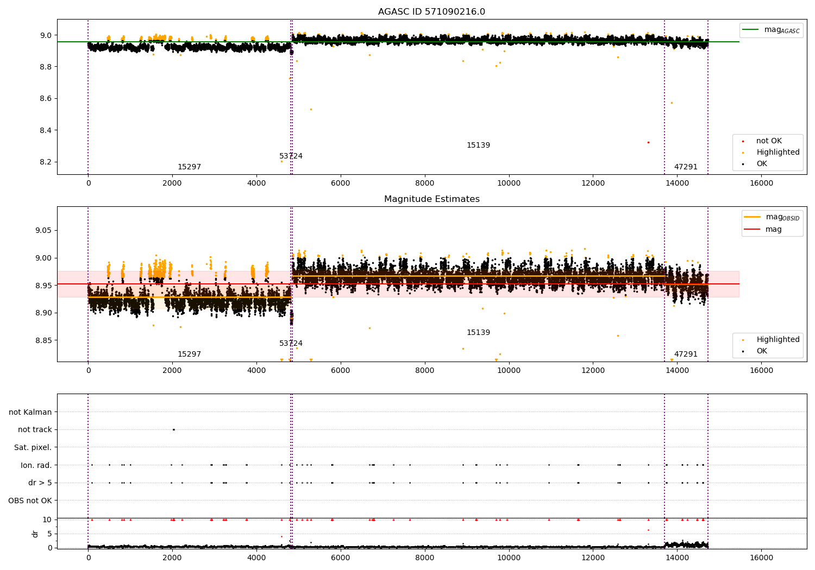
Task: Click the y-axis tick 8.8 in top plot
Action: coord(45,67)
